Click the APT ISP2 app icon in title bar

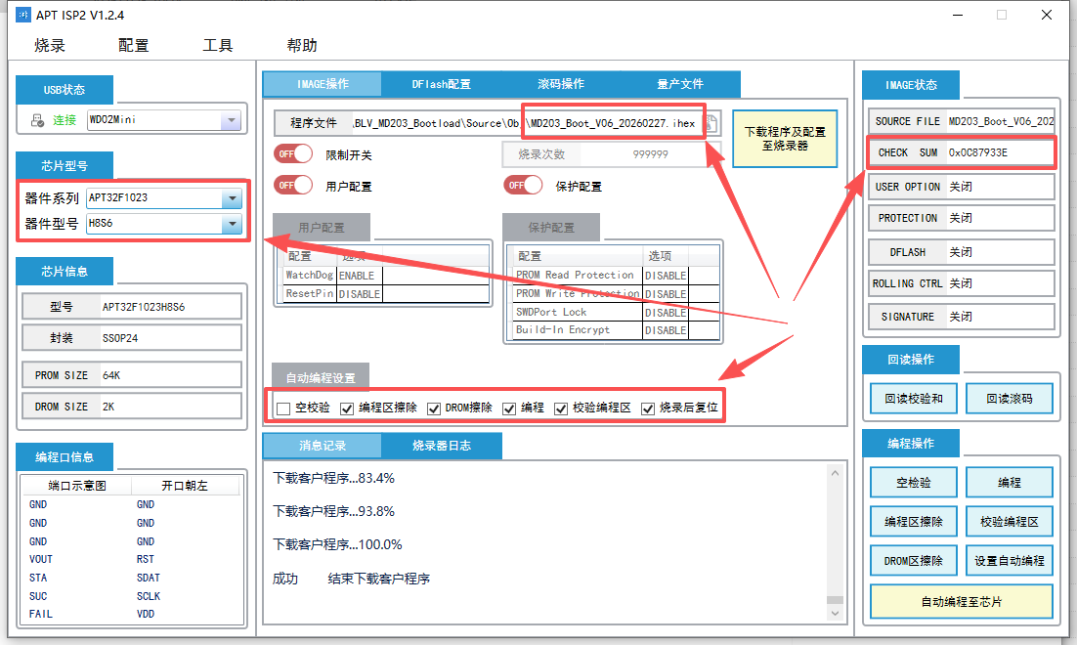[22, 15]
